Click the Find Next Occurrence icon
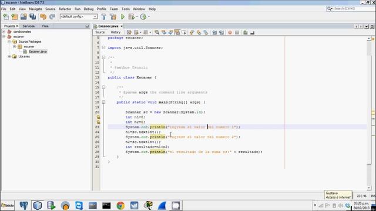Viewport: 376px width, 211px height. coord(171,32)
